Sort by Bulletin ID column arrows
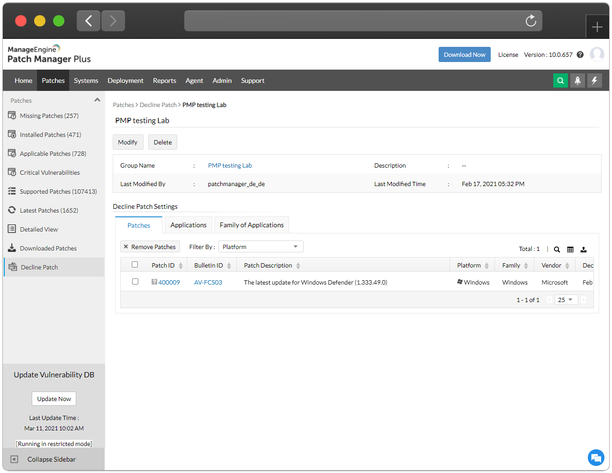Screen dimensions: 612x473 (x=229, y=266)
